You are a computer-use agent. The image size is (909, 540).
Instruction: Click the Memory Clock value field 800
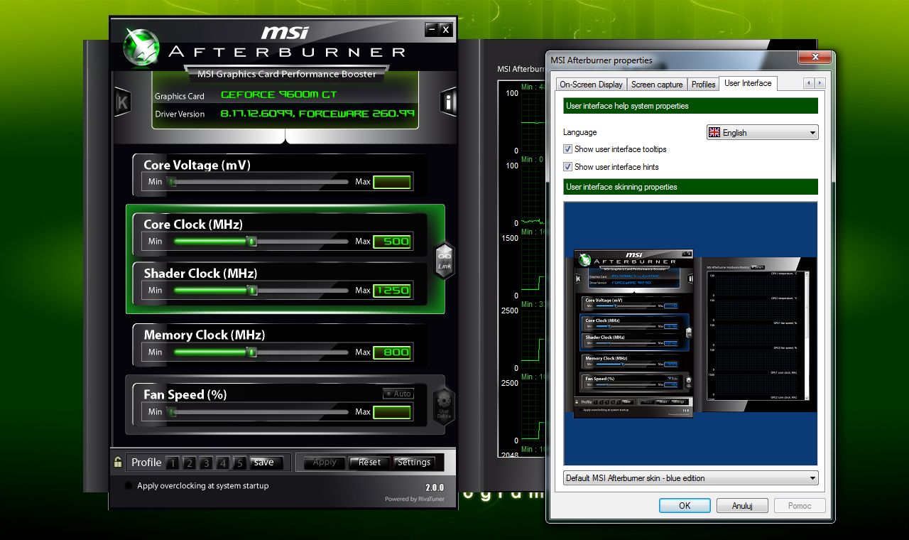coord(392,352)
